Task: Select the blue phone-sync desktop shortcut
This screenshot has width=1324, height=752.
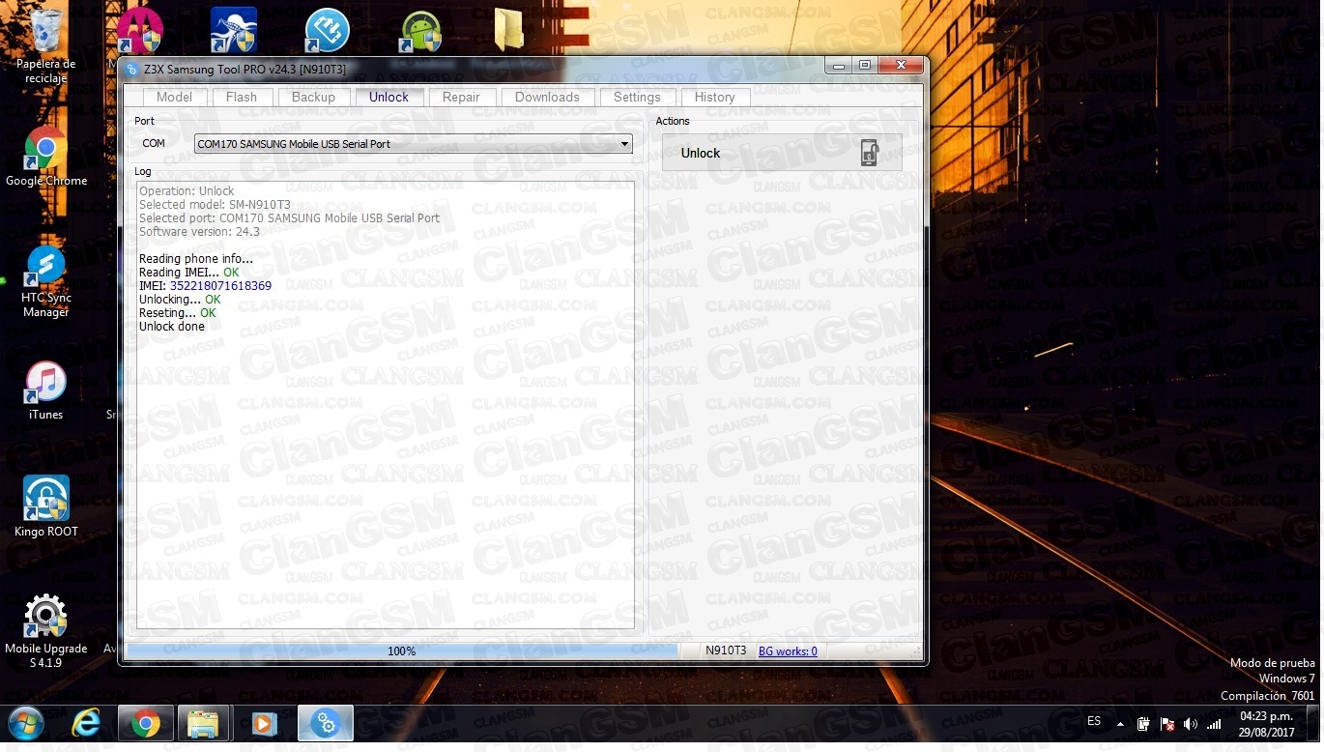Action: point(327,30)
